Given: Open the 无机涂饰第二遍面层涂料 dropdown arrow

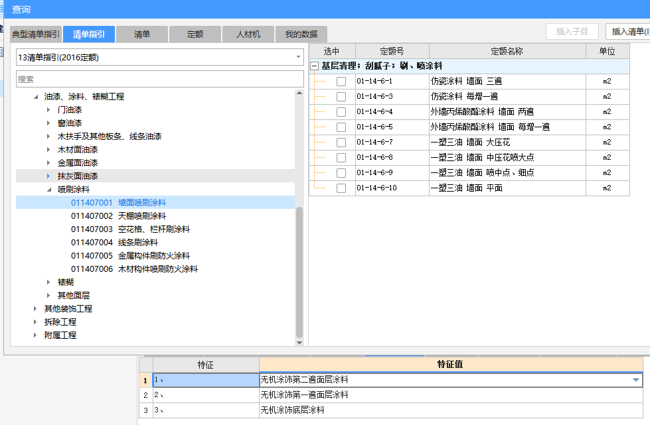Looking at the screenshot, I should (x=636, y=381).
